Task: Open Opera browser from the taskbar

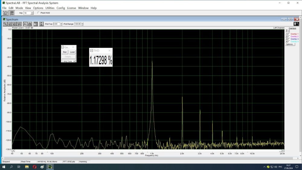Action: [35, 167]
